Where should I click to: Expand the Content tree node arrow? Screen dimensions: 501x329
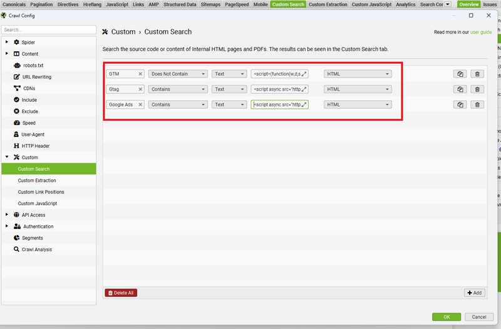[7, 53]
